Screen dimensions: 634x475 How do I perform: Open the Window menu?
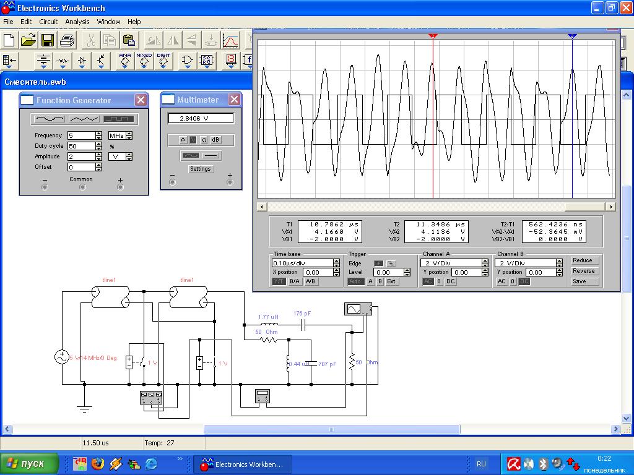pyautogui.click(x=108, y=22)
